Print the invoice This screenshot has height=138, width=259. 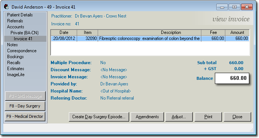point(208,117)
